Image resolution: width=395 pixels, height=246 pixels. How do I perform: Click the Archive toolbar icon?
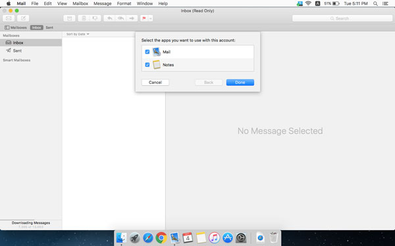(x=69, y=18)
